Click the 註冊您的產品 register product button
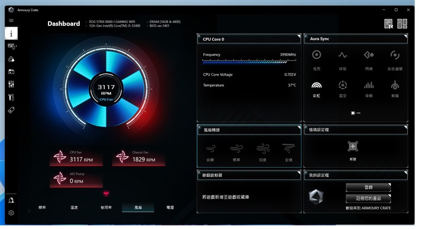The image size is (426, 229). [x=368, y=198]
